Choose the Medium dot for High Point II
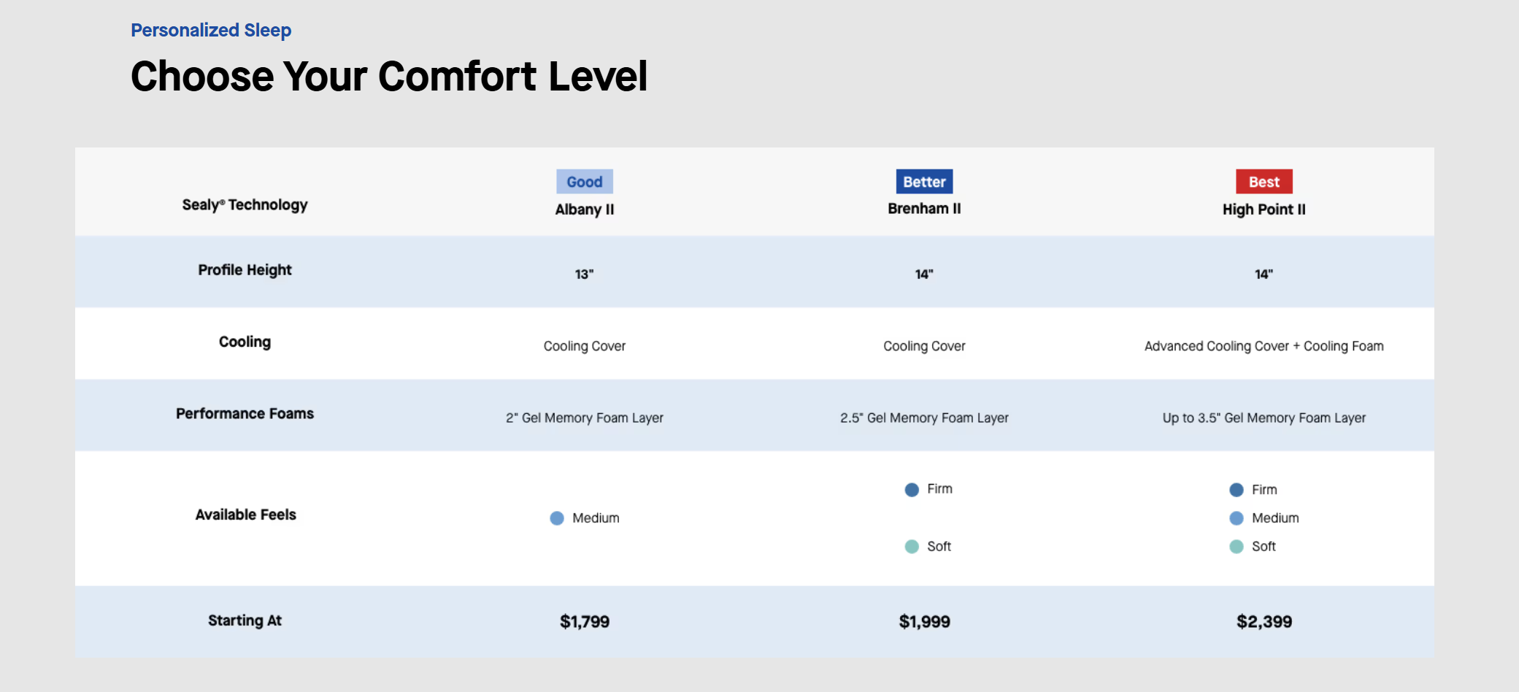Viewport: 1519px width, 692px height. coord(1237,518)
